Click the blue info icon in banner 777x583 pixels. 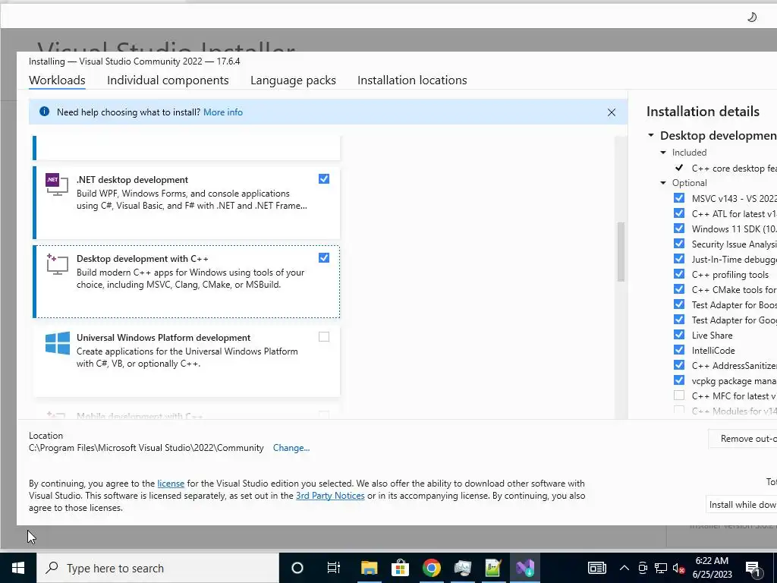point(44,112)
